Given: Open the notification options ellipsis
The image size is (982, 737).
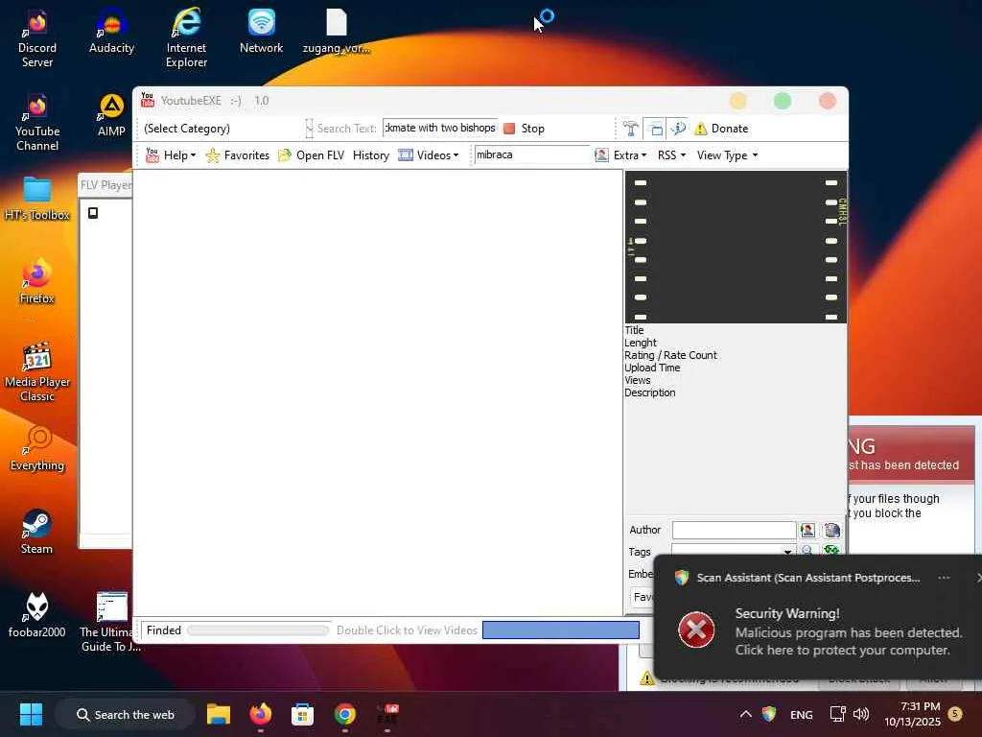Looking at the screenshot, I should 944,578.
